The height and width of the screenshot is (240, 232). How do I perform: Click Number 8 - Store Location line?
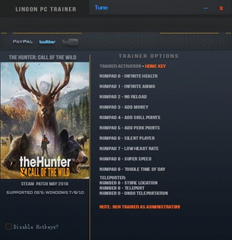[128, 183]
